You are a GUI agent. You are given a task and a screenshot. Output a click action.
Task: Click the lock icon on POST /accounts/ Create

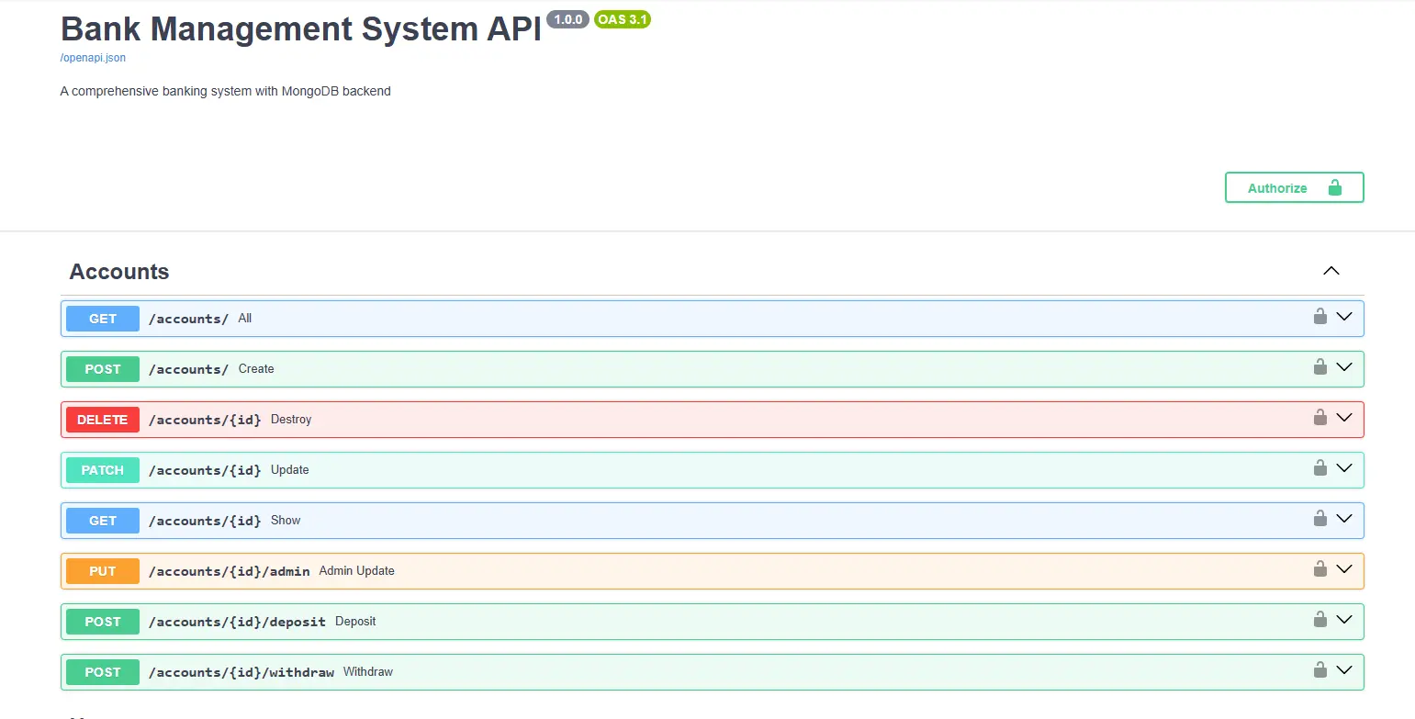pyautogui.click(x=1320, y=366)
